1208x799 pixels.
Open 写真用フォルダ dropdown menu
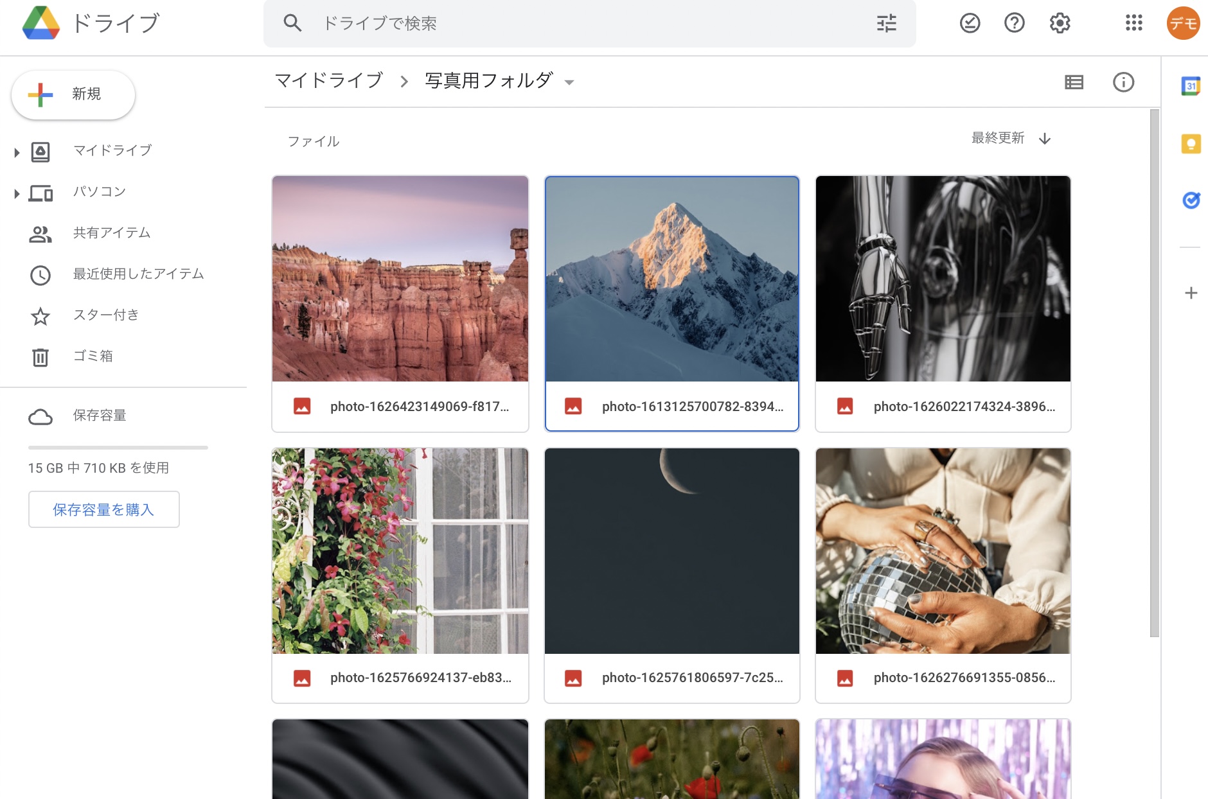coord(569,82)
